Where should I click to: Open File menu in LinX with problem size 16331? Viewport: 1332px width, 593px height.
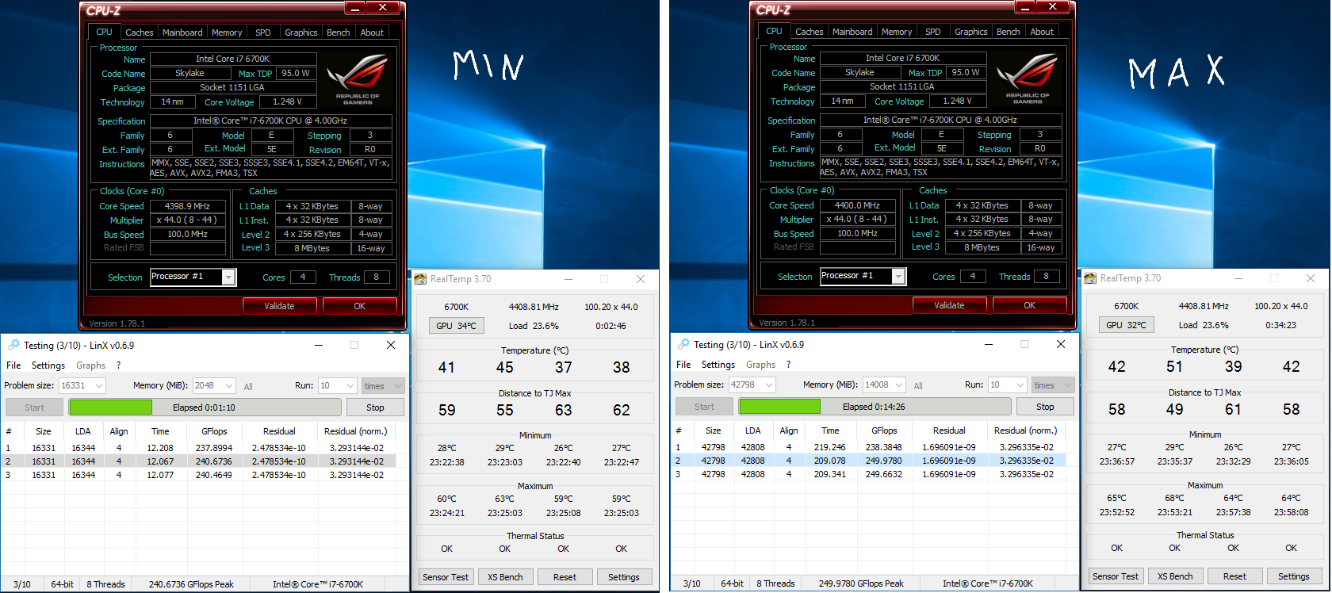(13, 365)
